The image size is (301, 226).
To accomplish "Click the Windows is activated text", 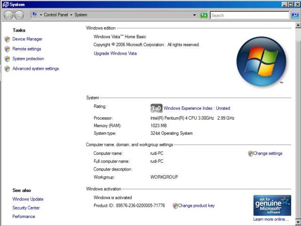I will tap(113, 198).
